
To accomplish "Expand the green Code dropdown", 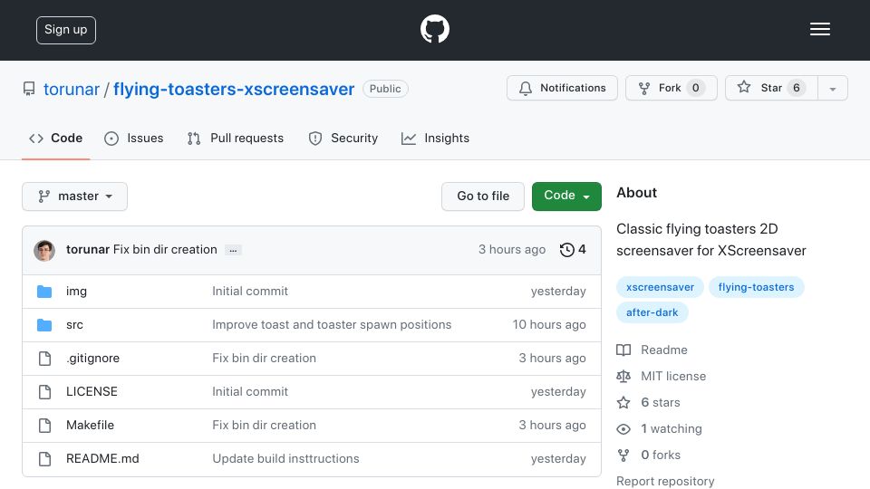I will (x=566, y=197).
